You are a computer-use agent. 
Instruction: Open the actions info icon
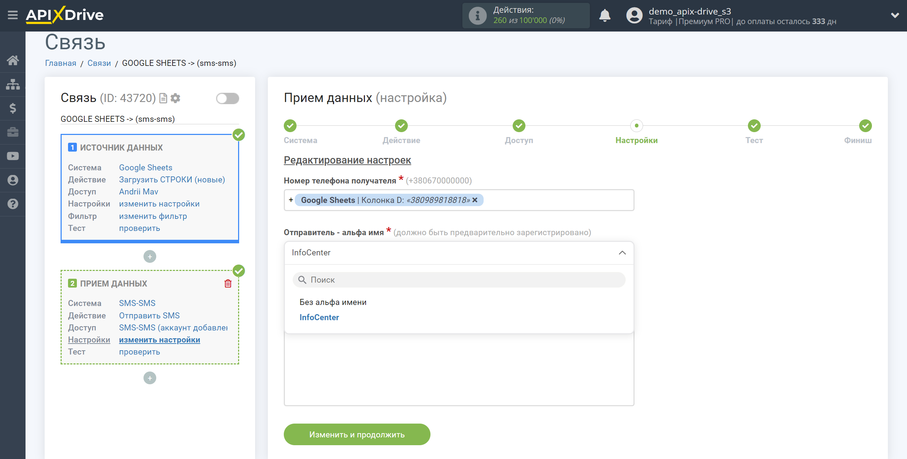click(477, 16)
